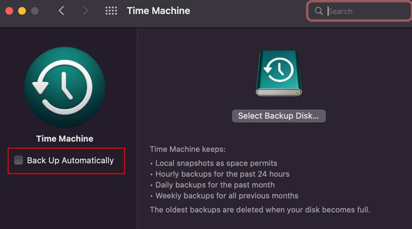Viewport: 412px width, 229px height.
Task: Click the 'Time Machine keeps:' heading text
Action: (x=188, y=149)
